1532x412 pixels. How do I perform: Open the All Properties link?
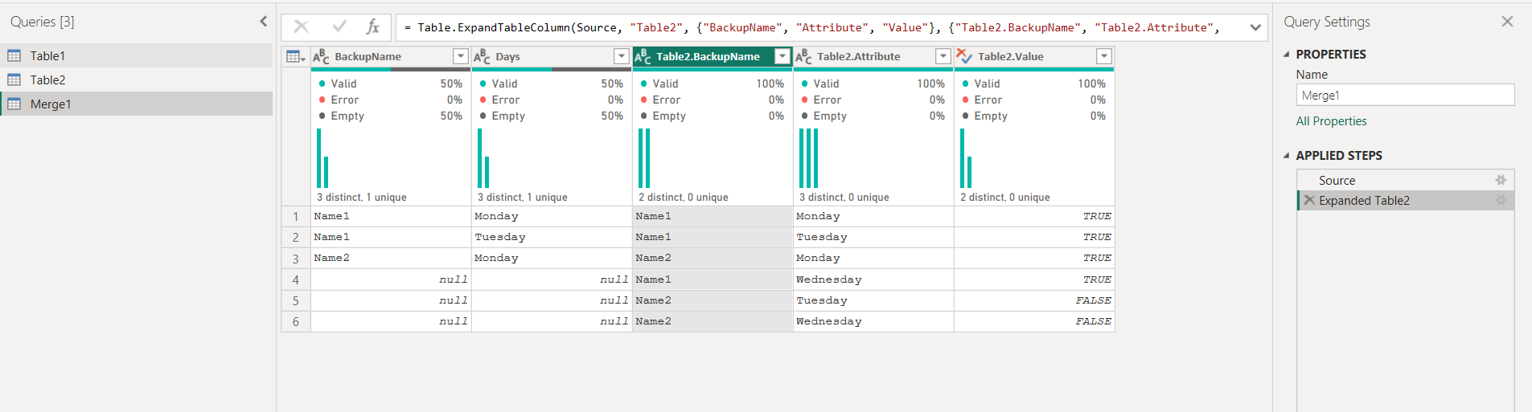coord(1331,121)
